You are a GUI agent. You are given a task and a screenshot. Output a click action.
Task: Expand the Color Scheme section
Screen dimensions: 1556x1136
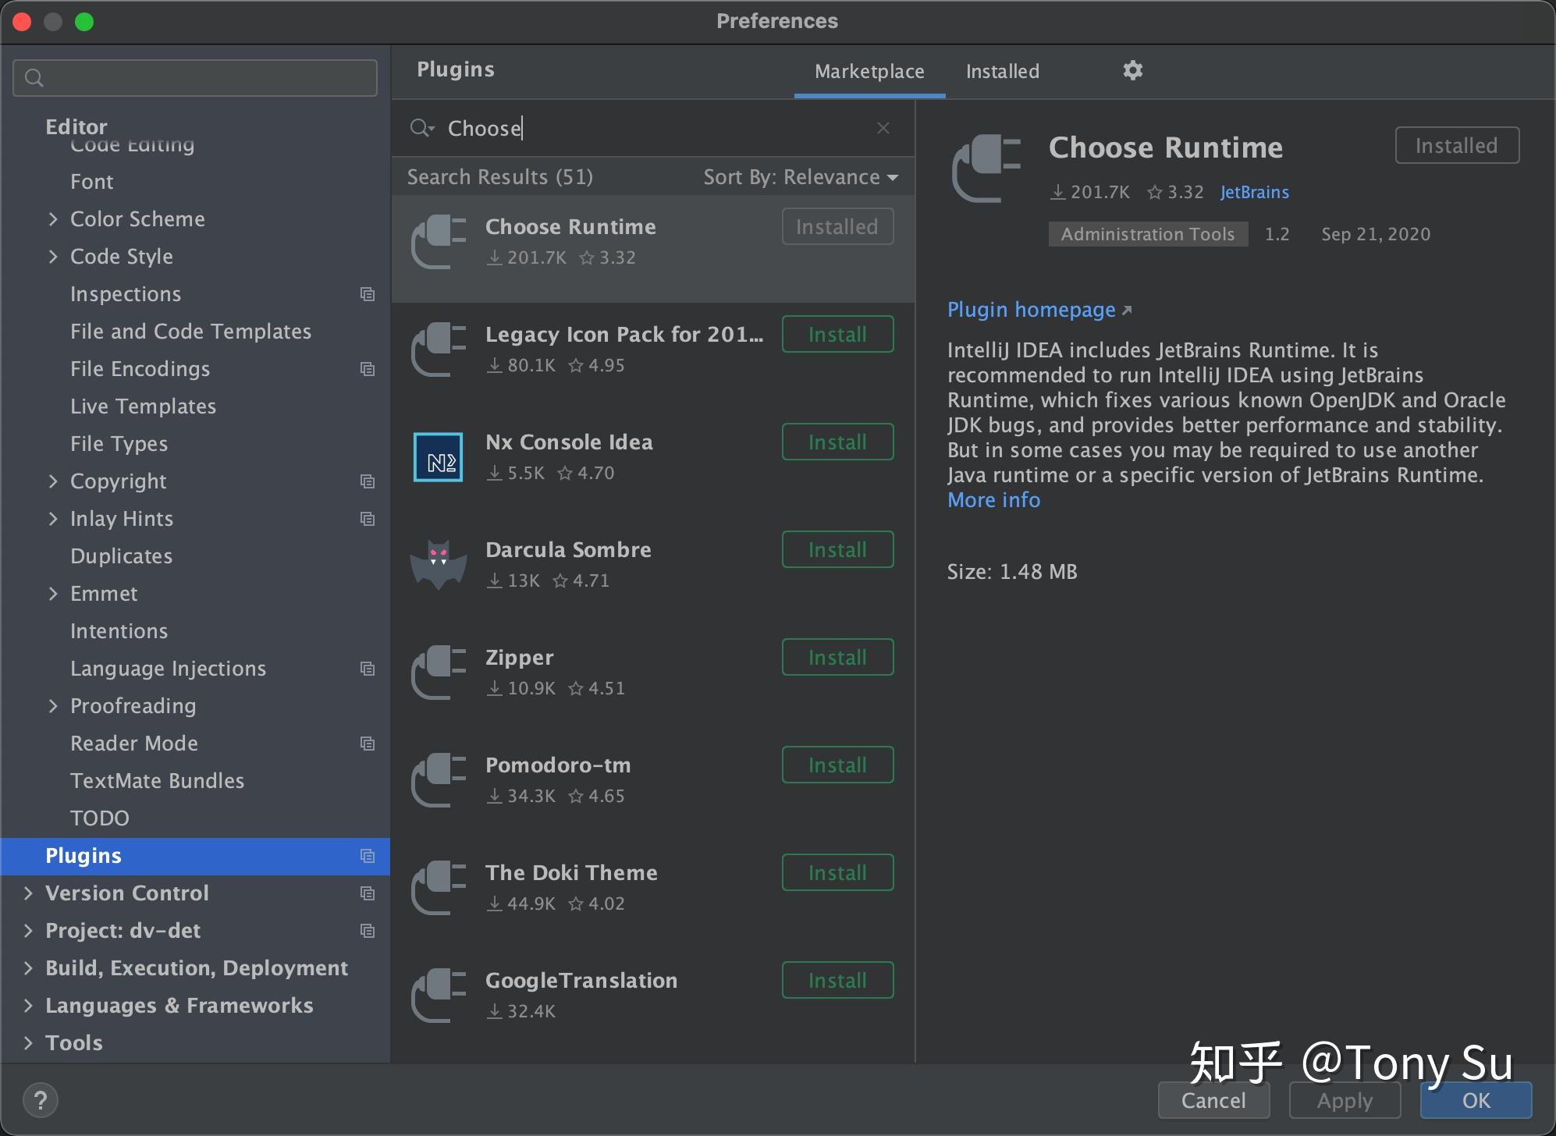tap(54, 218)
